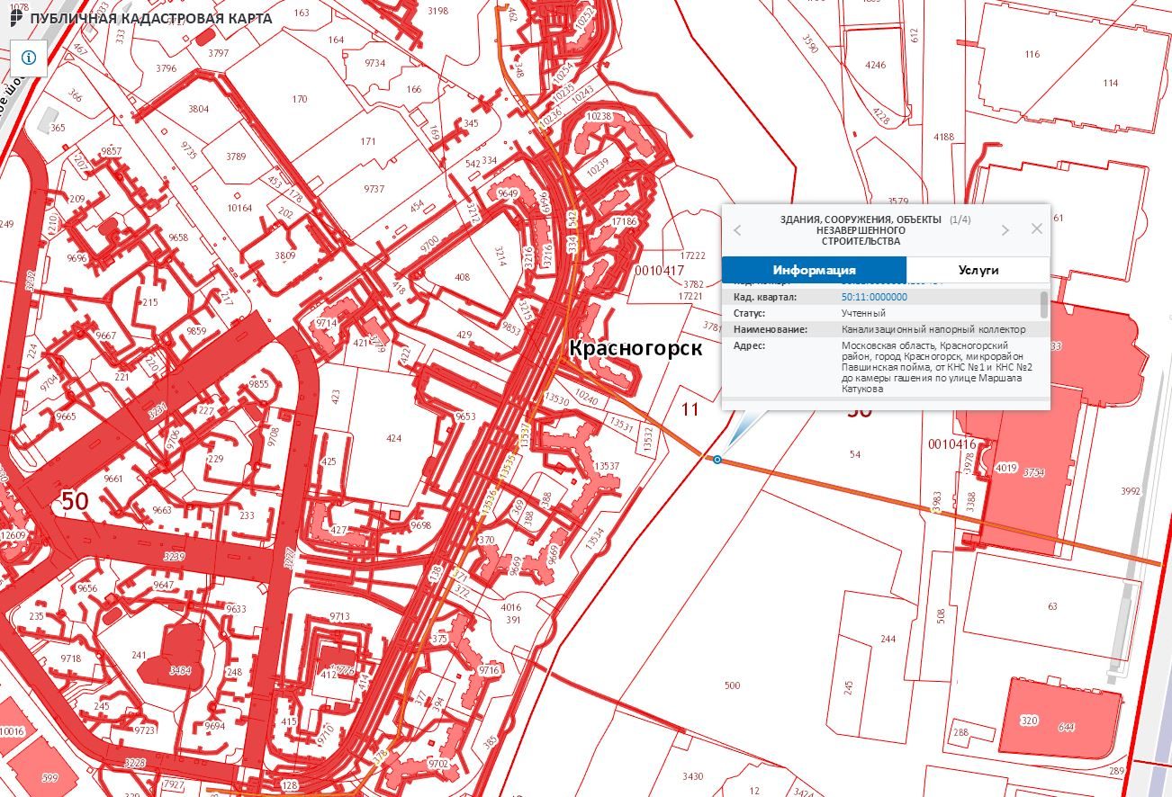1172x797 pixels.
Task: Open cadastral quarter link 50:11:0000000
Action: [x=874, y=297]
